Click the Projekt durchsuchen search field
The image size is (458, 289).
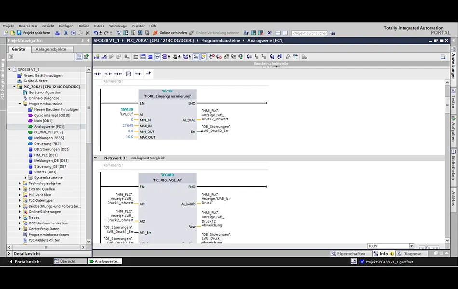tap(309, 33)
